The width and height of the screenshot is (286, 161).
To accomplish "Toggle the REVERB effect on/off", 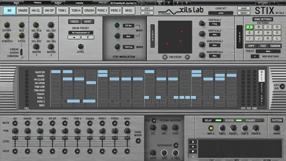I will [238, 121].
